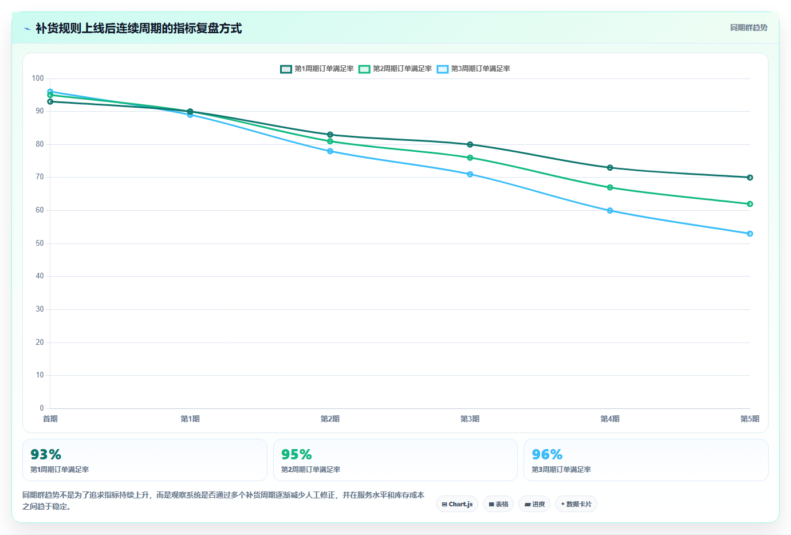This screenshot has width=791, height=535.
Task: Click the 进度 tag chip
Action: click(535, 504)
